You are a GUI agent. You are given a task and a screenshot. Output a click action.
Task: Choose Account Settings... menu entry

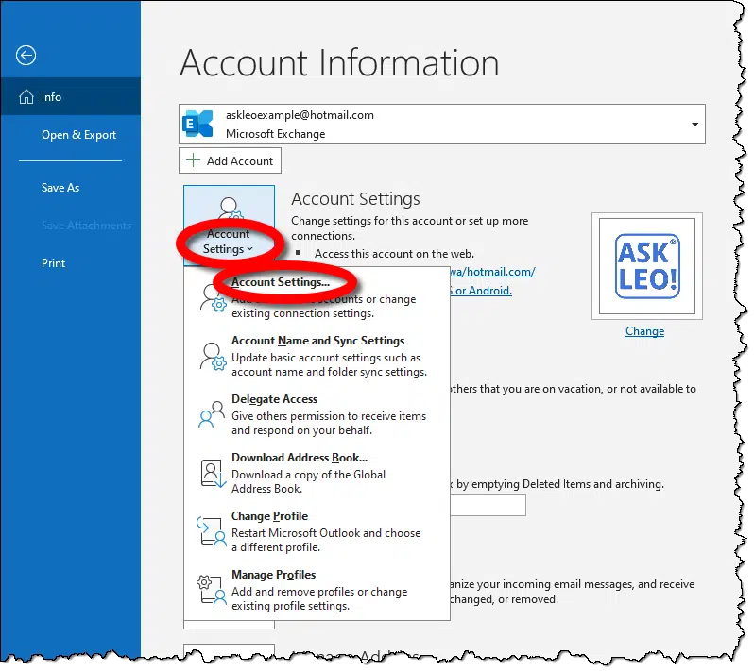317,297
